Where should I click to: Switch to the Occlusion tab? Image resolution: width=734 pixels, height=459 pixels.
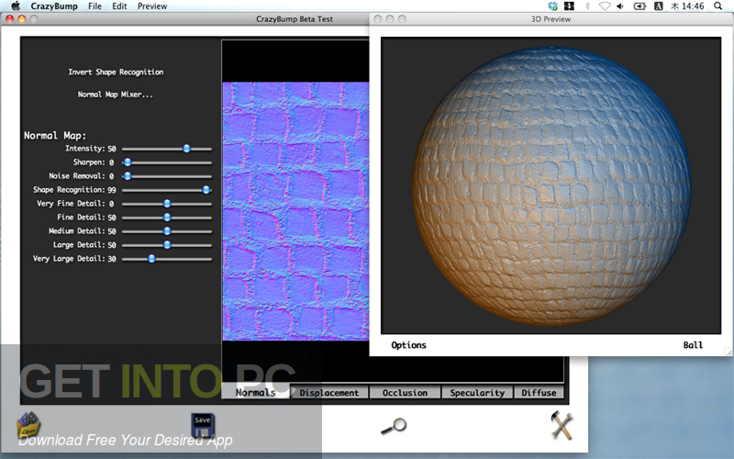405,393
